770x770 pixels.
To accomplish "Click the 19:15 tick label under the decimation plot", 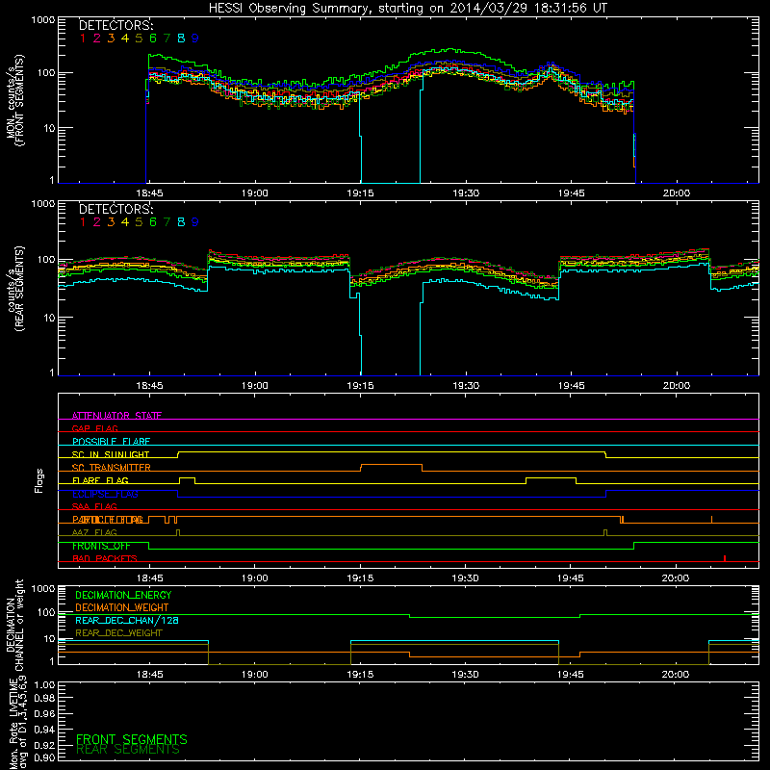I will (360, 675).
